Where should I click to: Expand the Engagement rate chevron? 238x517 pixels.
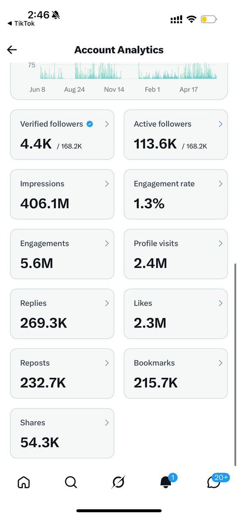(220, 184)
